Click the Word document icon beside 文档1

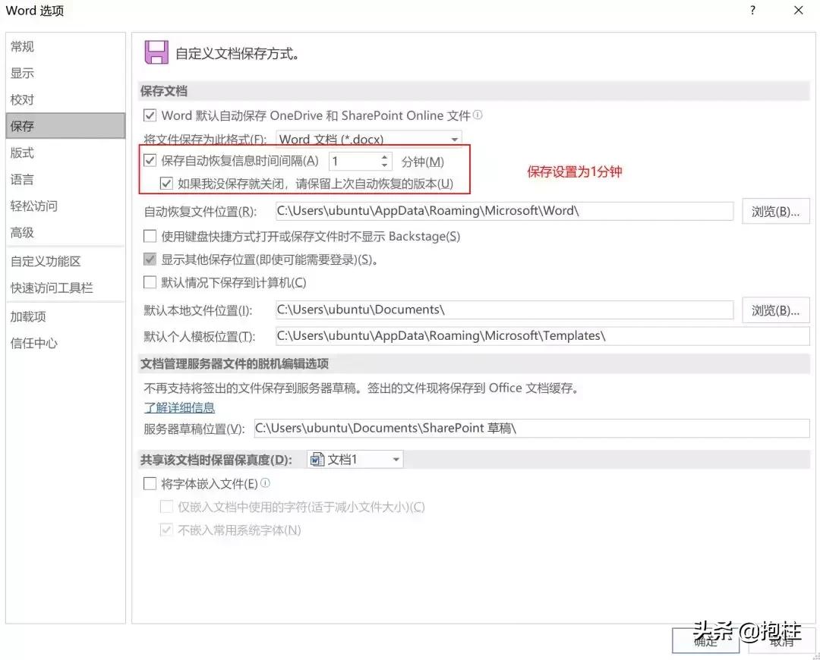click(317, 458)
